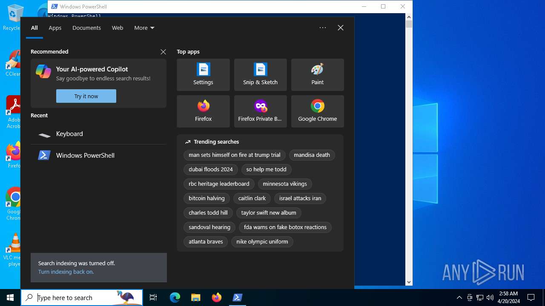Click the Copilot logo icon
The width and height of the screenshot is (545, 306).
tap(43, 71)
